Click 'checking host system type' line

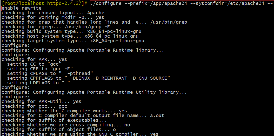pyautogui.click(x=70, y=36)
